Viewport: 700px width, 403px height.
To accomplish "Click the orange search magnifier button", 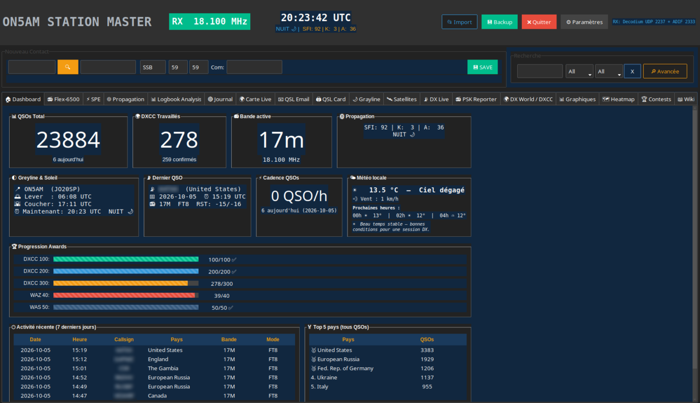I will coord(68,67).
